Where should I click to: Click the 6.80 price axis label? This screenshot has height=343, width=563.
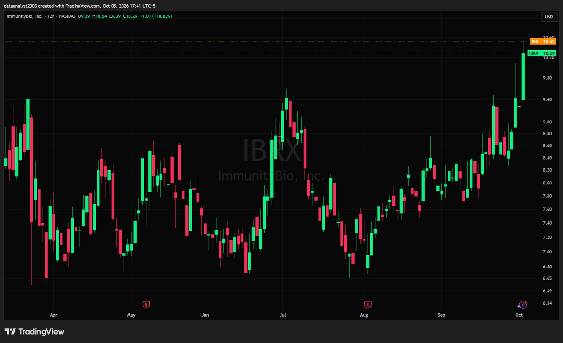[548, 267]
